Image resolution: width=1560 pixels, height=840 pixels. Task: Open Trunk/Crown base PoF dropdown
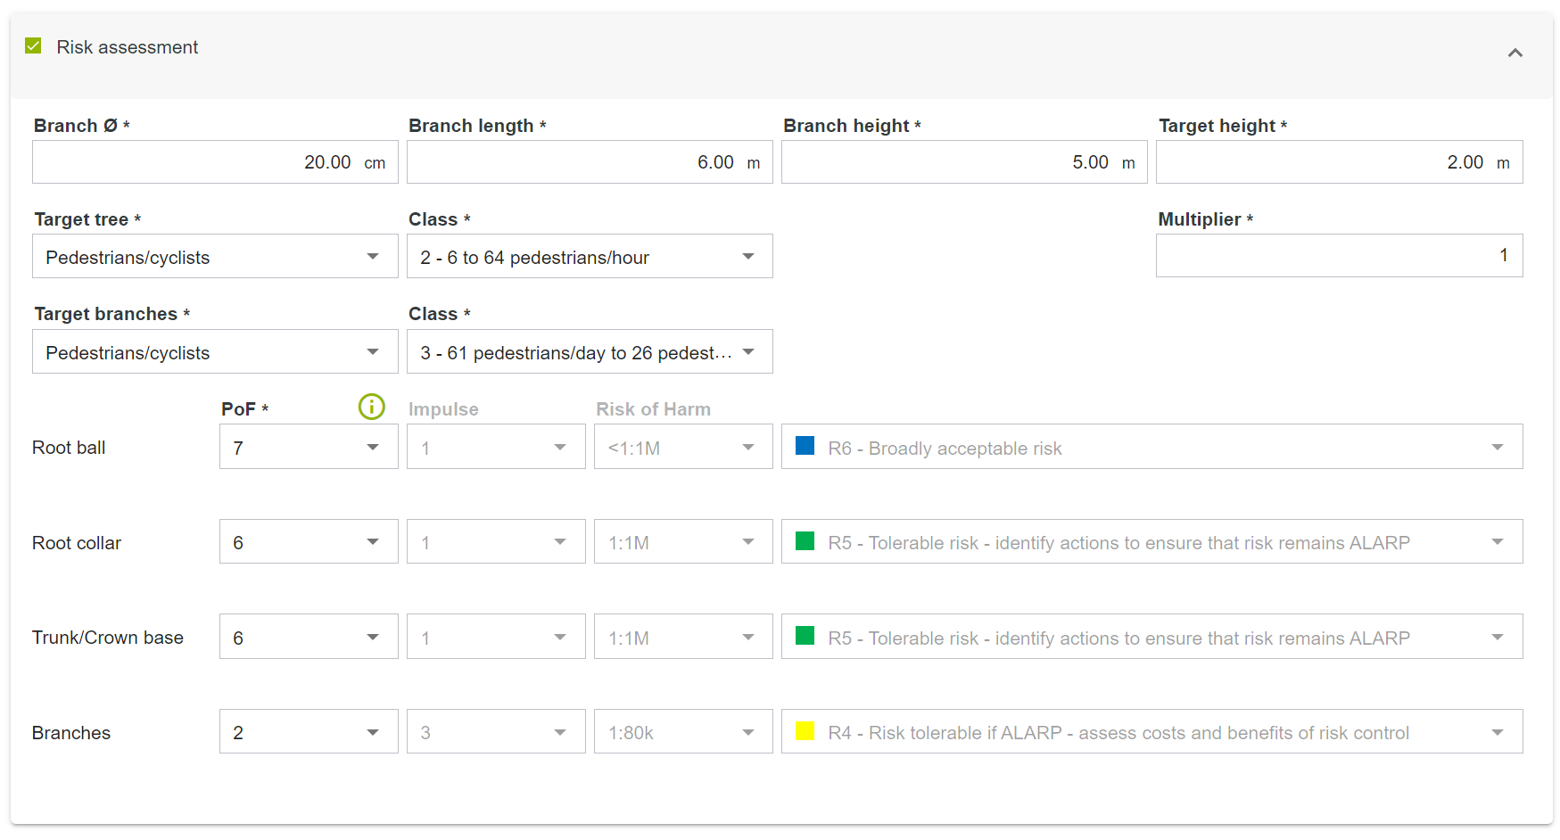click(x=309, y=638)
